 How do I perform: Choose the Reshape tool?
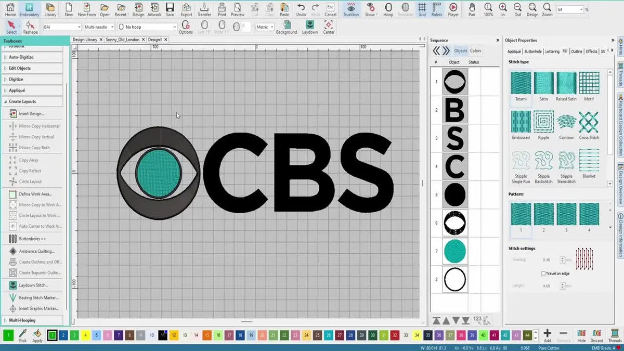tap(30, 28)
